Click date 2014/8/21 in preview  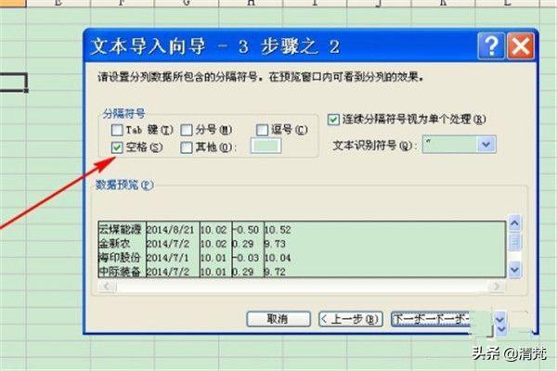coord(171,230)
